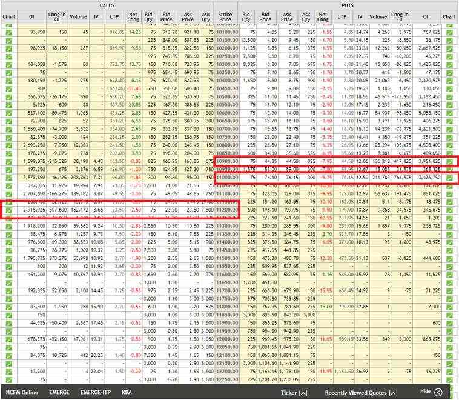Open calls chart for strike 11100.00
Viewport: 459px width, 400px height.
pyautogui.click(x=9, y=194)
